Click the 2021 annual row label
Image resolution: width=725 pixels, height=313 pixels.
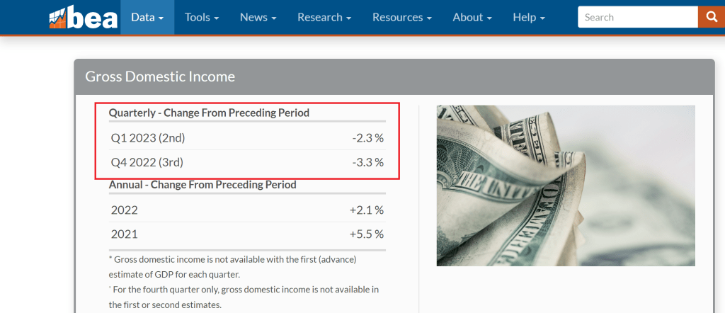[x=125, y=234]
